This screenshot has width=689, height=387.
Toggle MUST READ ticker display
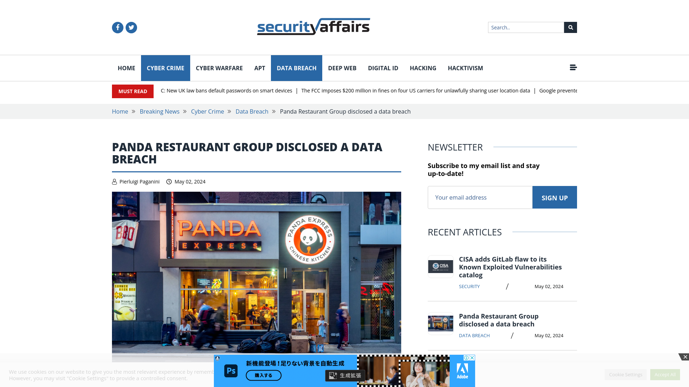(x=132, y=91)
